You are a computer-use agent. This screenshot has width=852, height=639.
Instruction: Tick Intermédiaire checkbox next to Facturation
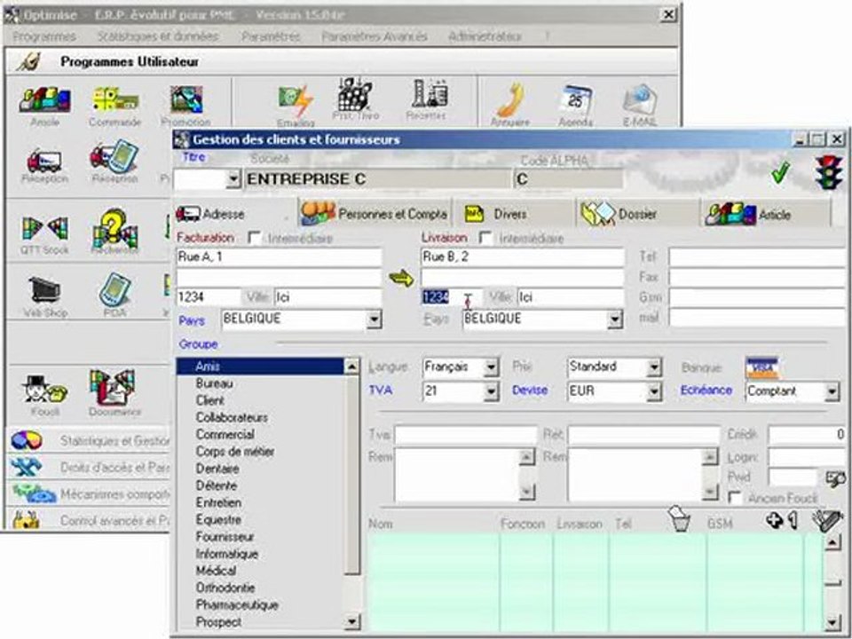(x=255, y=238)
